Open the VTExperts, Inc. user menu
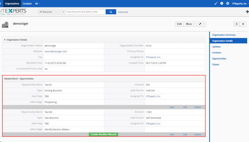Image resolution: width=249 pixels, height=142 pixels. click(x=240, y=4)
